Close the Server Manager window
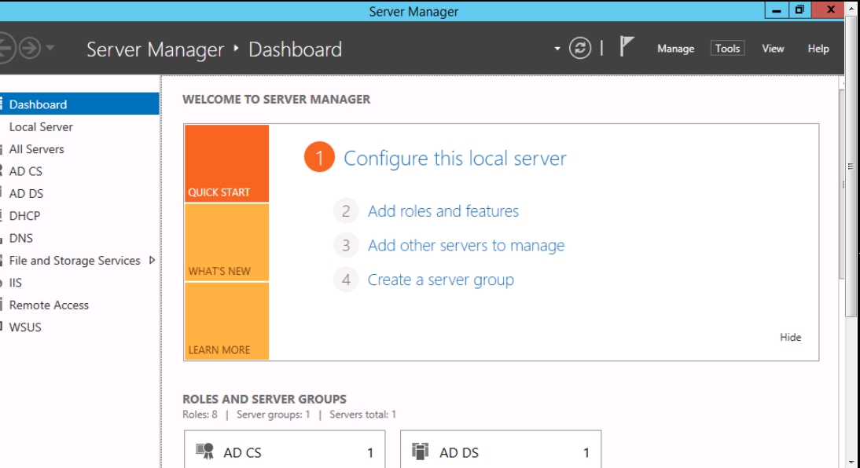The height and width of the screenshot is (468, 860). click(x=830, y=10)
